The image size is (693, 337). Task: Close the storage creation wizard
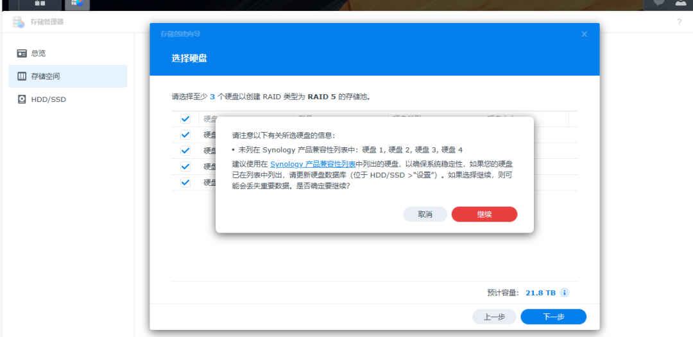[x=584, y=34]
